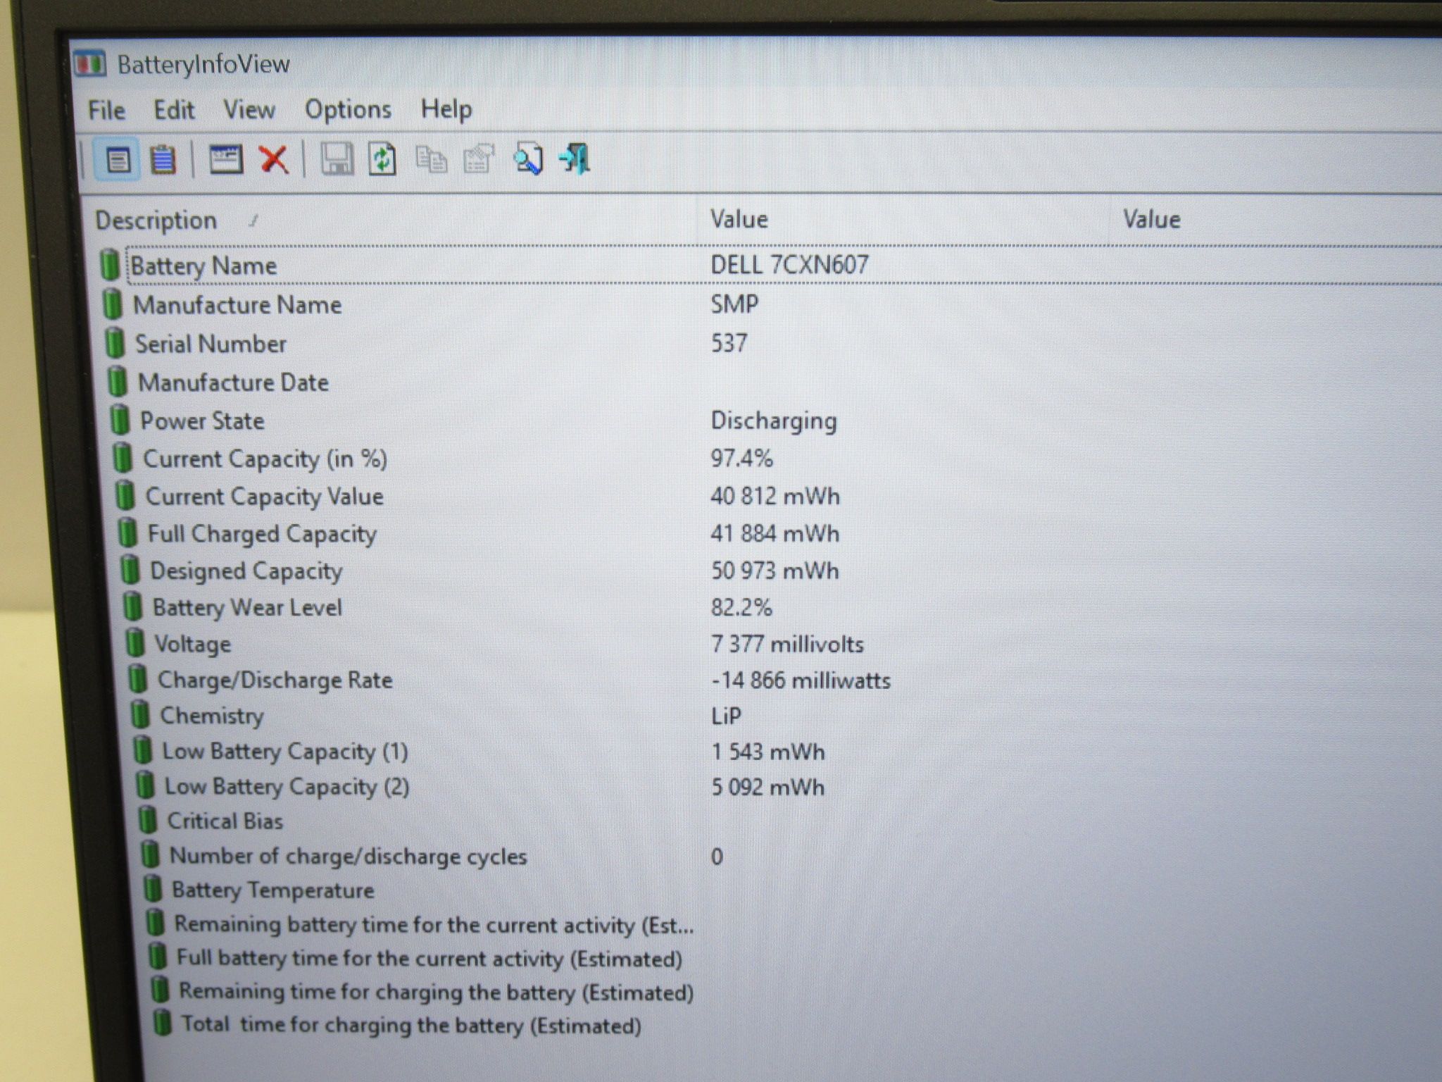Click the first Value column header
The height and width of the screenshot is (1082, 1442).
pos(739,219)
